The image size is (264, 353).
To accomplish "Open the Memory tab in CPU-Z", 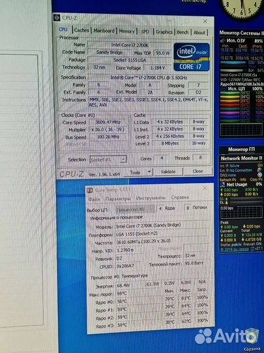I will (x=126, y=31).
